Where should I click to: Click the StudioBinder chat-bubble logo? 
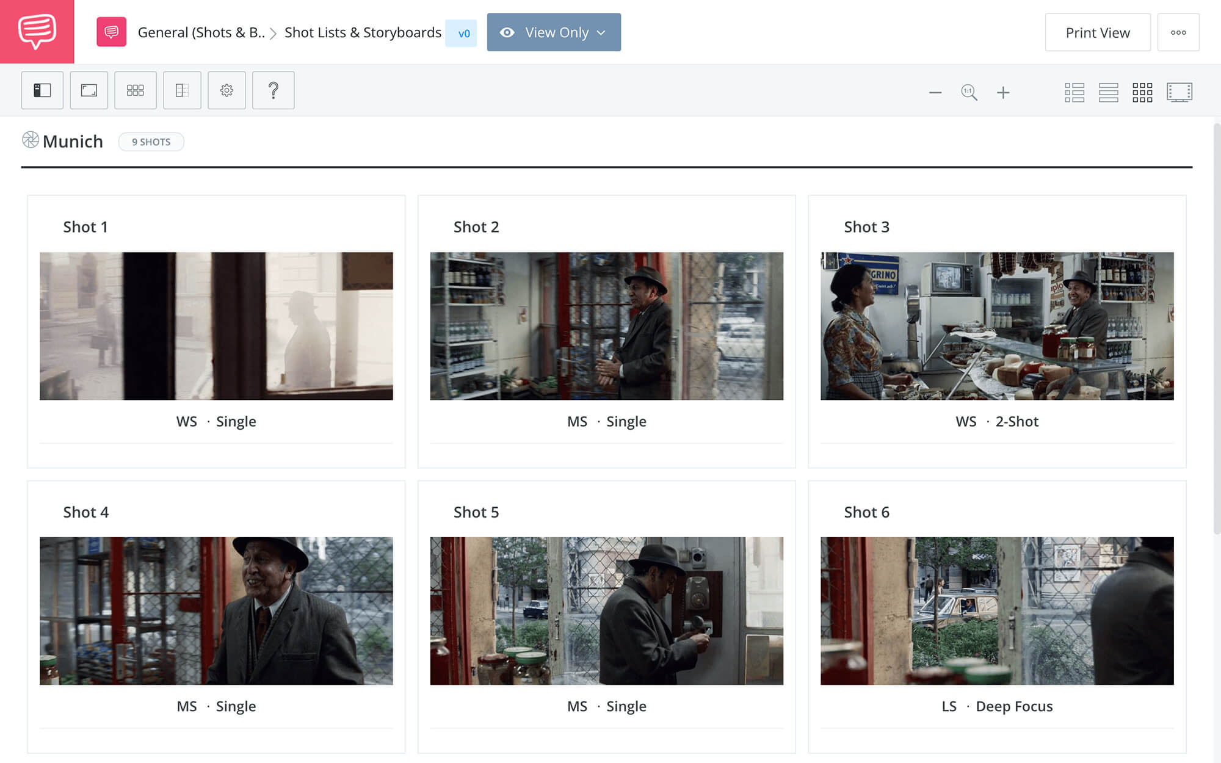(x=37, y=32)
